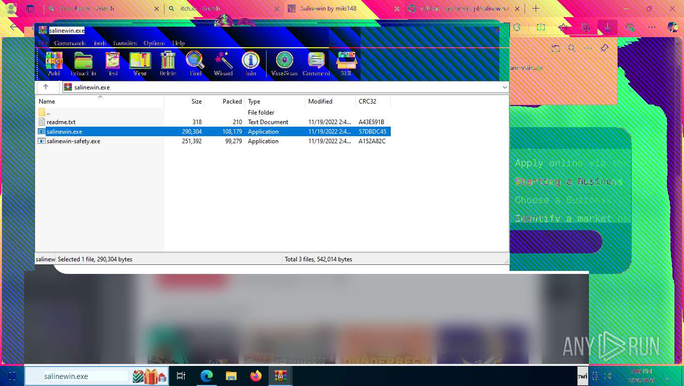Click the Test archive toolbar icon
This screenshot has width=684, height=386.
click(x=113, y=64)
